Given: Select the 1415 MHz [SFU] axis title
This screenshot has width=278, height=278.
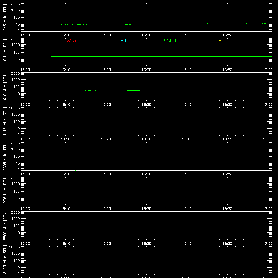Looking at the screenshot, I should pos(5,121).
